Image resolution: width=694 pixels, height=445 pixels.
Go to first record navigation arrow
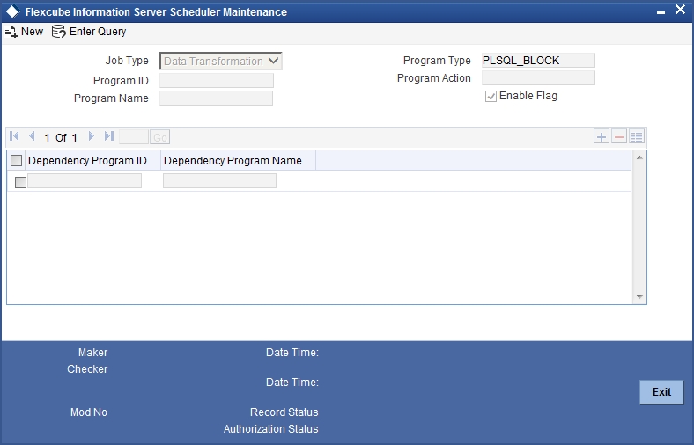pos(14,136)
